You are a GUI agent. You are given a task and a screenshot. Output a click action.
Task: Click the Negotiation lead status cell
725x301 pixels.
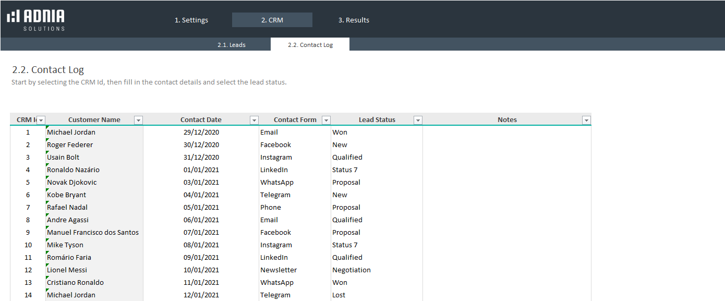(x=376, y=270)
